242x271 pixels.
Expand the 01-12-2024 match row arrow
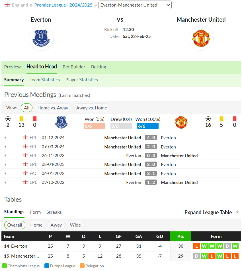pyautogui.click(x=5, y=138)
